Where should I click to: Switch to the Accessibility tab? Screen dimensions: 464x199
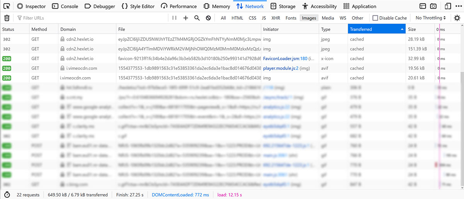[320, 6]
